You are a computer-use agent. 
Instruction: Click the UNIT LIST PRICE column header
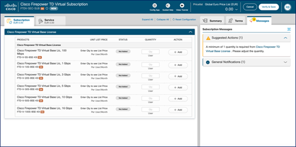(x=99, y=40)
